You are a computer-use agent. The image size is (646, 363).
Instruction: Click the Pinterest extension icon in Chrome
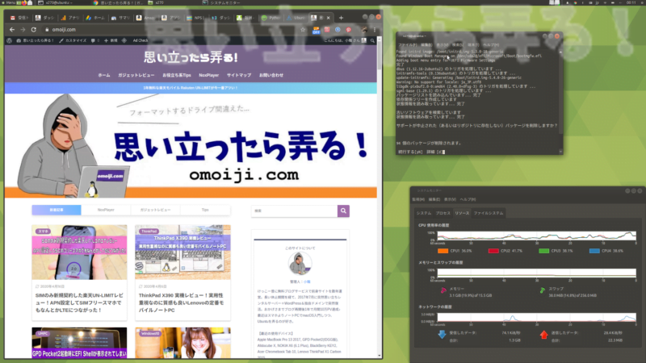(349, 30)
